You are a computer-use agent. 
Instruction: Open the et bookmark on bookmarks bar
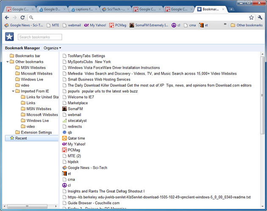coord(204,25)
